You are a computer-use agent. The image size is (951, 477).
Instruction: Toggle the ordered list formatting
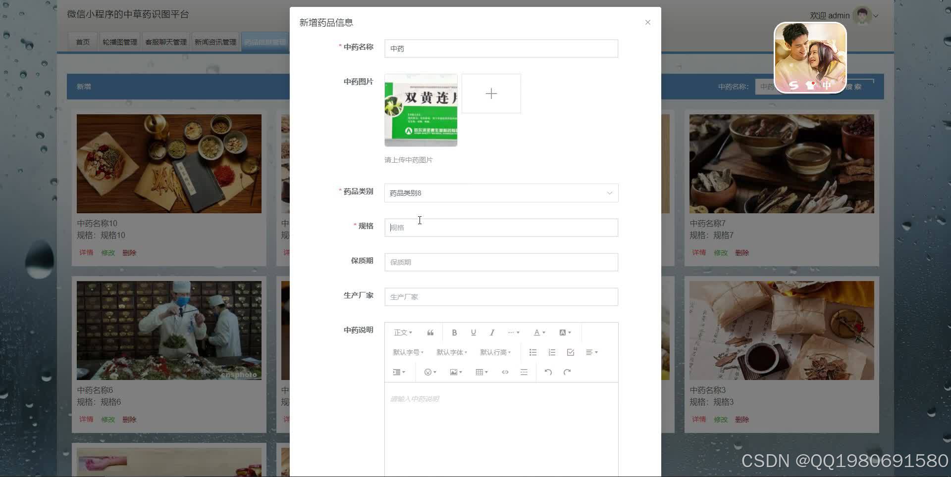551,352
